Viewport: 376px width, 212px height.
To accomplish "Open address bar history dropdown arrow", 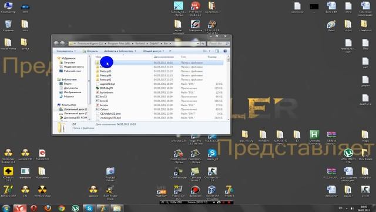I will (198, 44).
